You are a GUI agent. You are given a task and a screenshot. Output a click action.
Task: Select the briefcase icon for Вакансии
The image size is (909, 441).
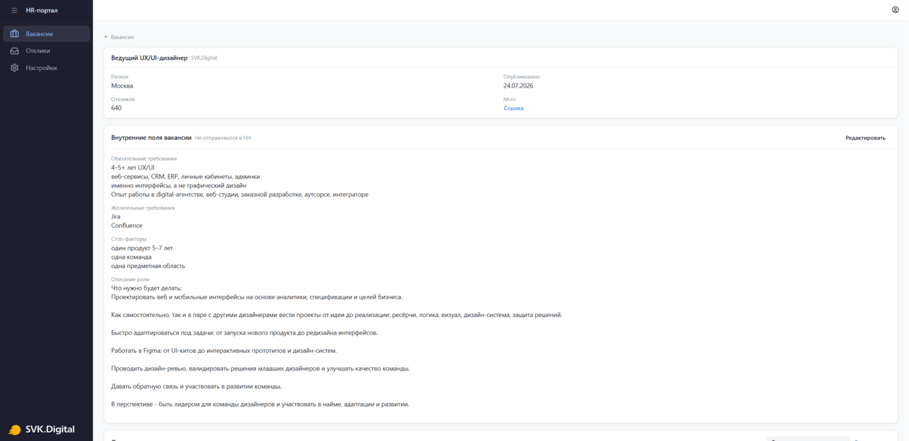(x=14, y=34)
